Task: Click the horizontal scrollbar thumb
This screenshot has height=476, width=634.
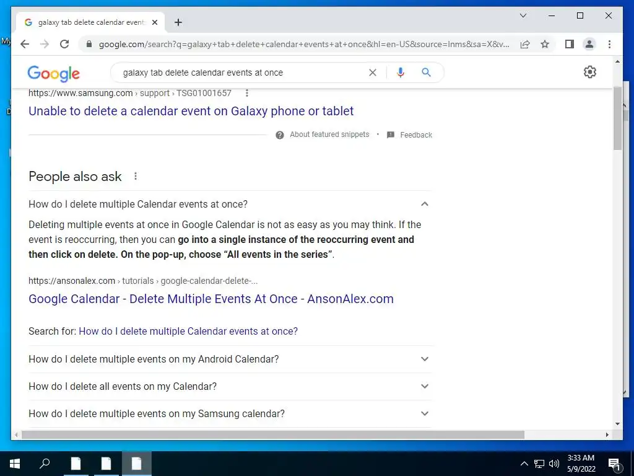Action: tap(273, 434)
